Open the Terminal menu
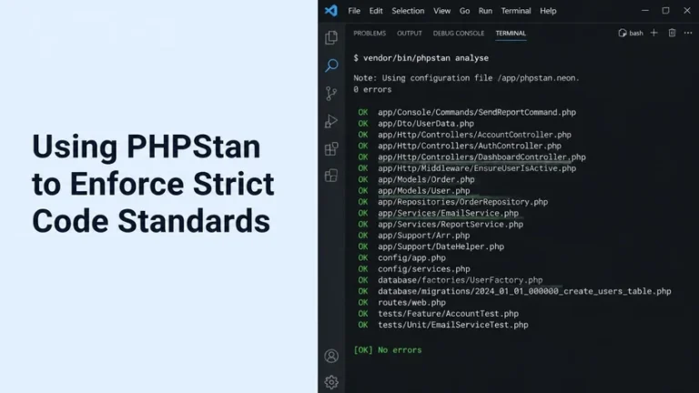699x393 pixels. coord(516,11)
